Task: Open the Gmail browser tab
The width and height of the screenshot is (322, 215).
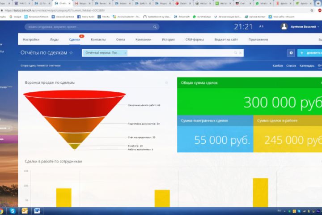Action: pyautogui.click(x=83, y=4)
